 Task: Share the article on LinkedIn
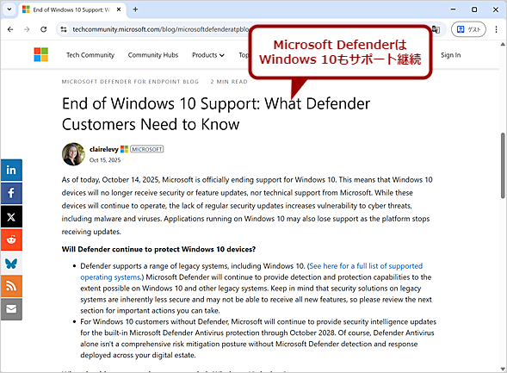tap(11, 170)
